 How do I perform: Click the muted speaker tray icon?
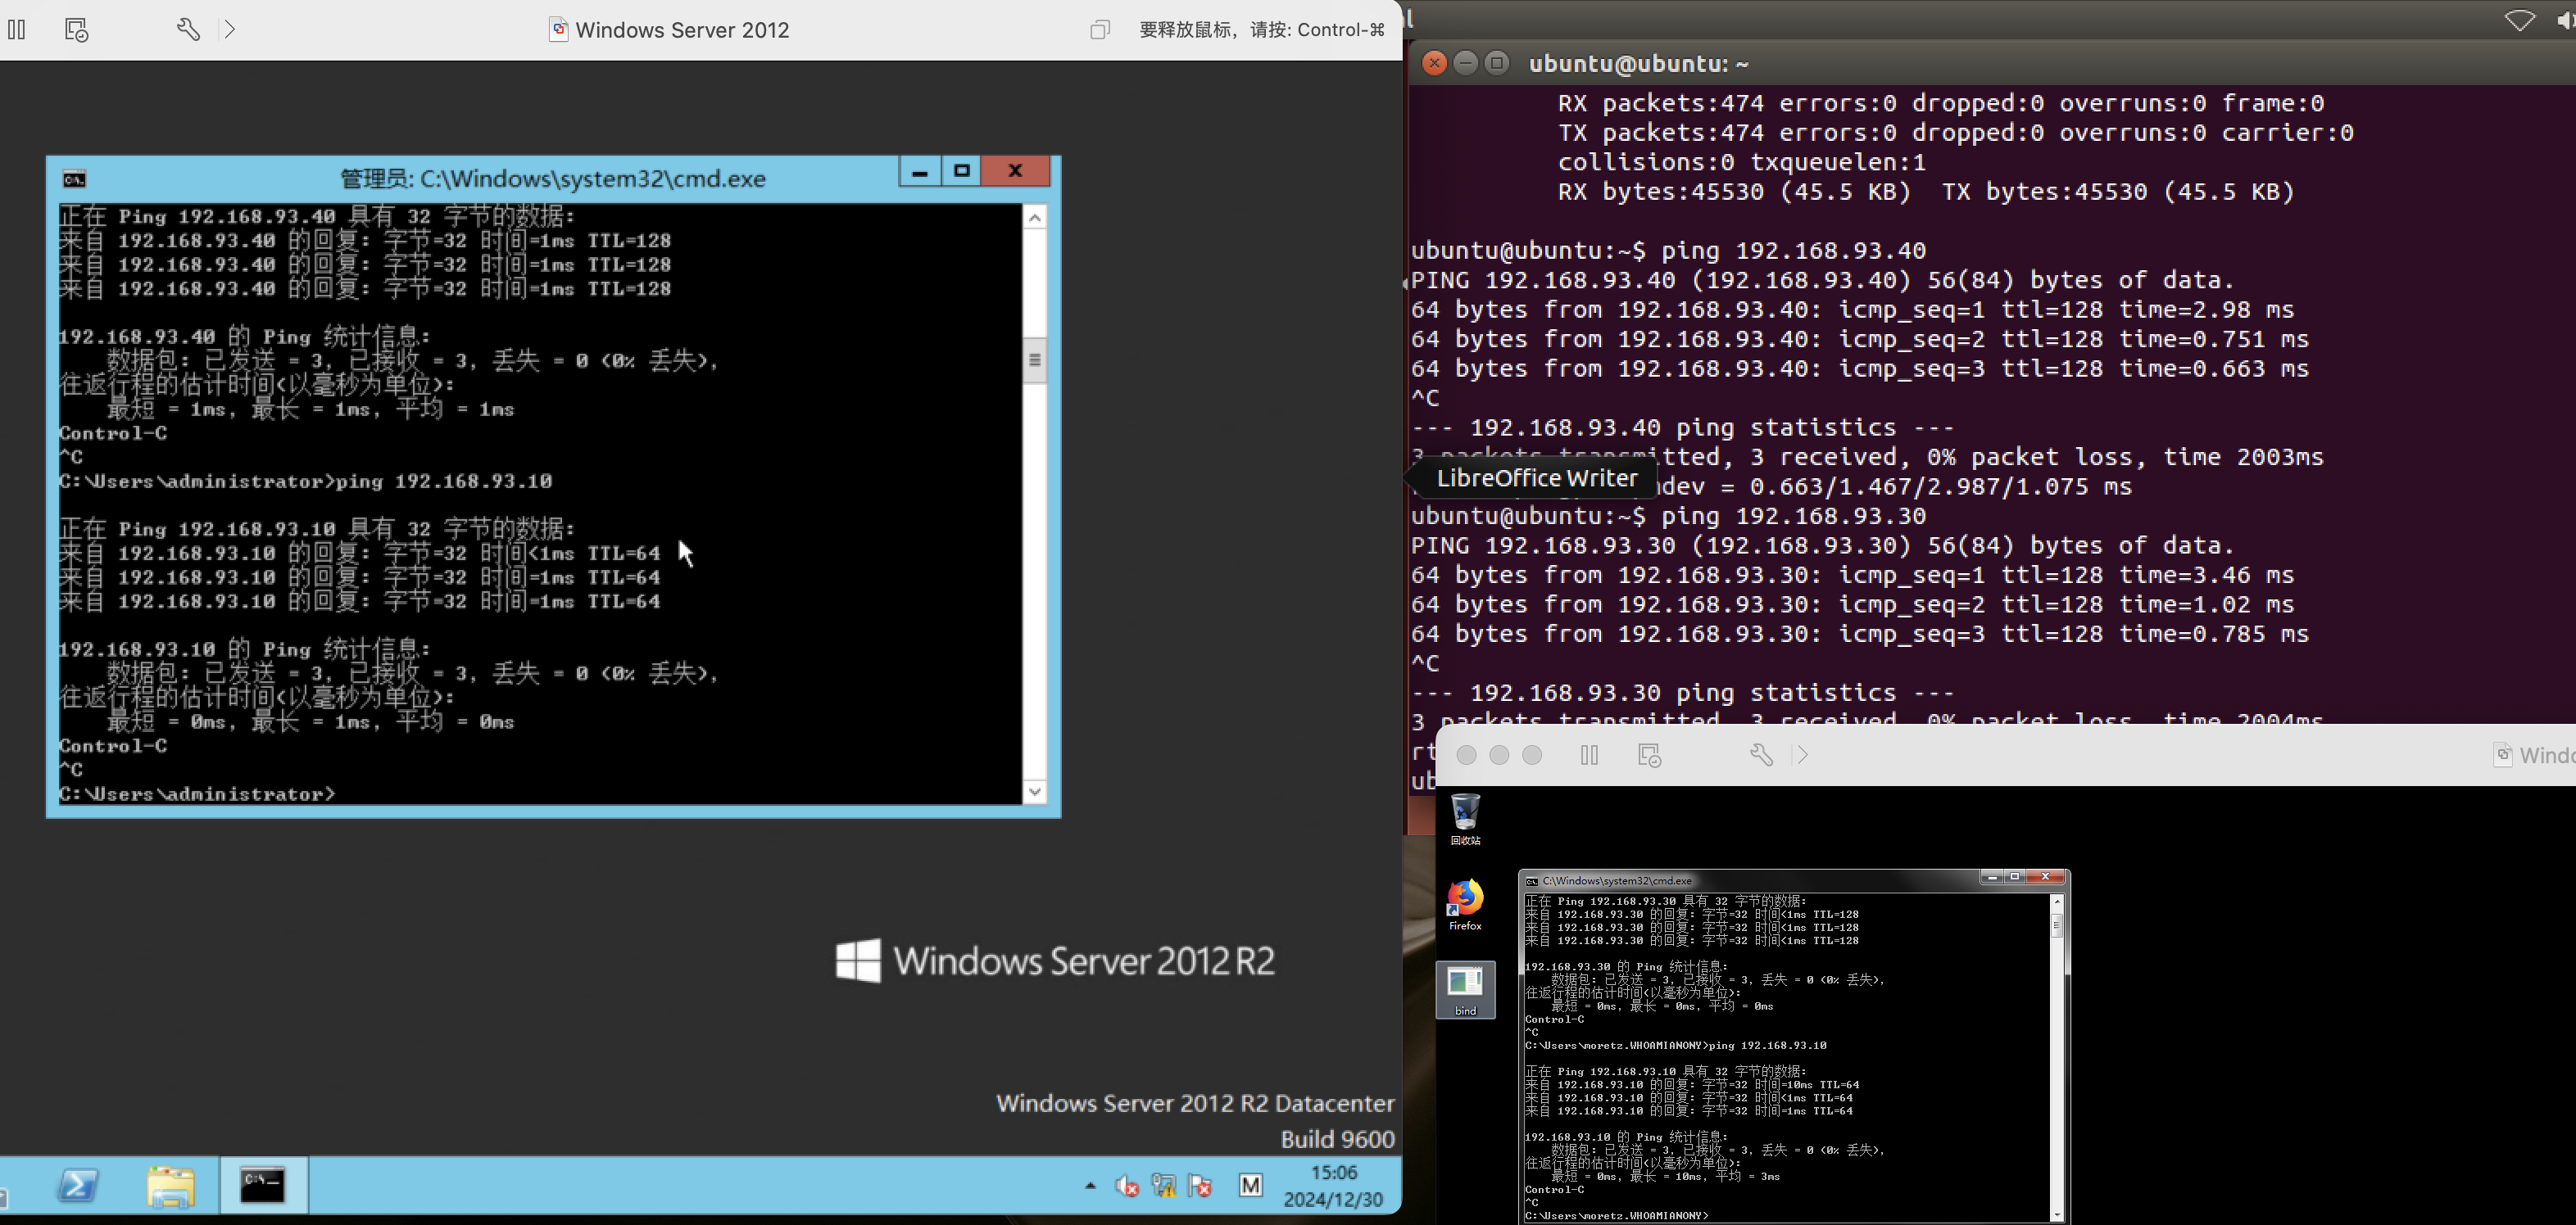coord(1127,1186)
